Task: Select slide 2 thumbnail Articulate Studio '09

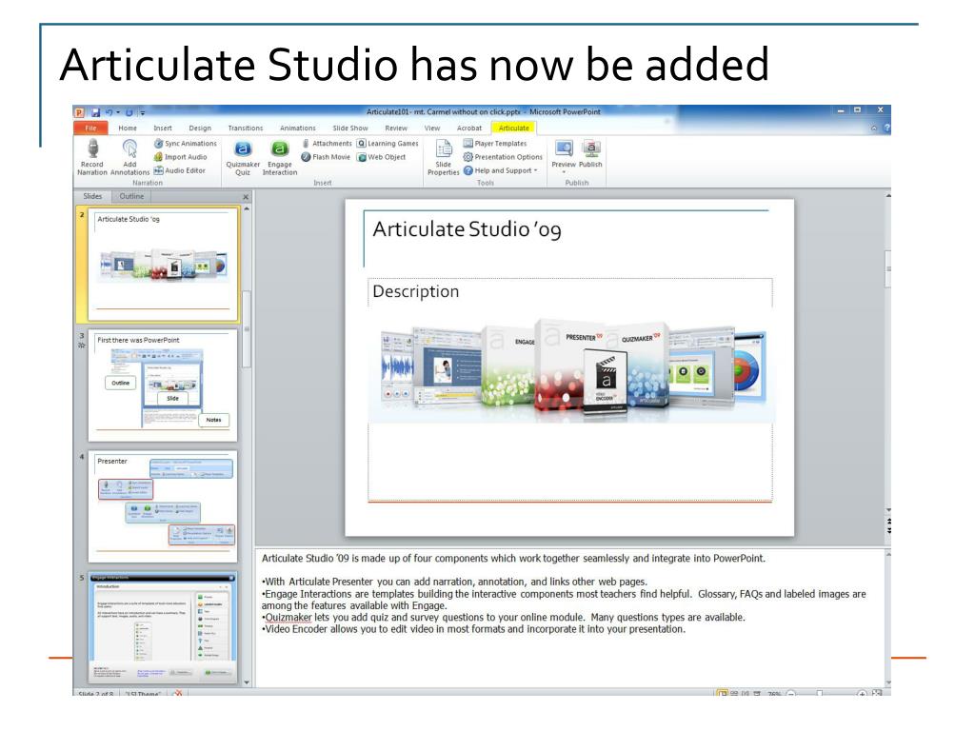Action: [x=163, y=265]
